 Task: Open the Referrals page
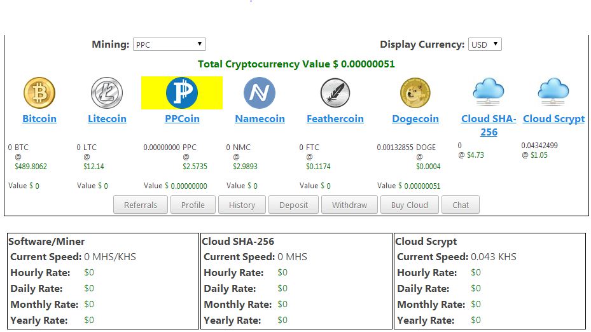[x=141, y=205]
